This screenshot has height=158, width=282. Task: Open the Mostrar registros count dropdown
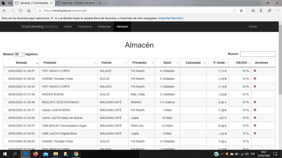tap(20, 54)
